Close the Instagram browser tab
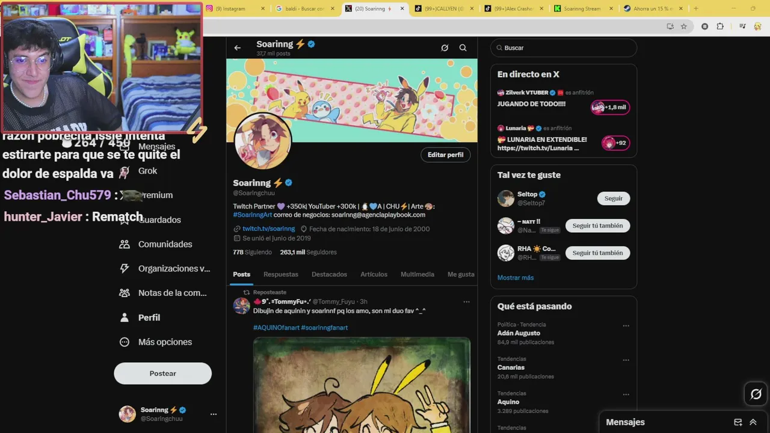The height and width of the screenshot is (433, 770). click(x=263, y=8)
